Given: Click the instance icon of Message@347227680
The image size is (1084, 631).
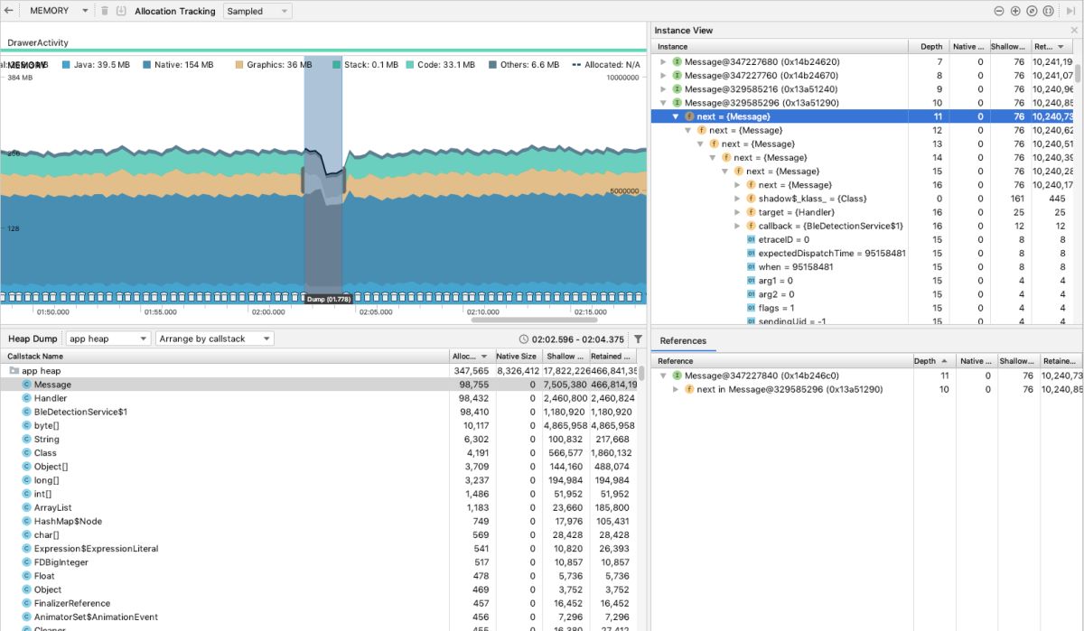Looking at the screenshot, I should click(x=677, y=61).
